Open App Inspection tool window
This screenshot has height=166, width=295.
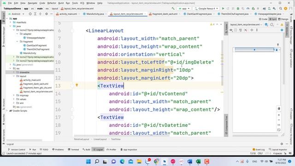pyautogui.click(x=129, y=149)
